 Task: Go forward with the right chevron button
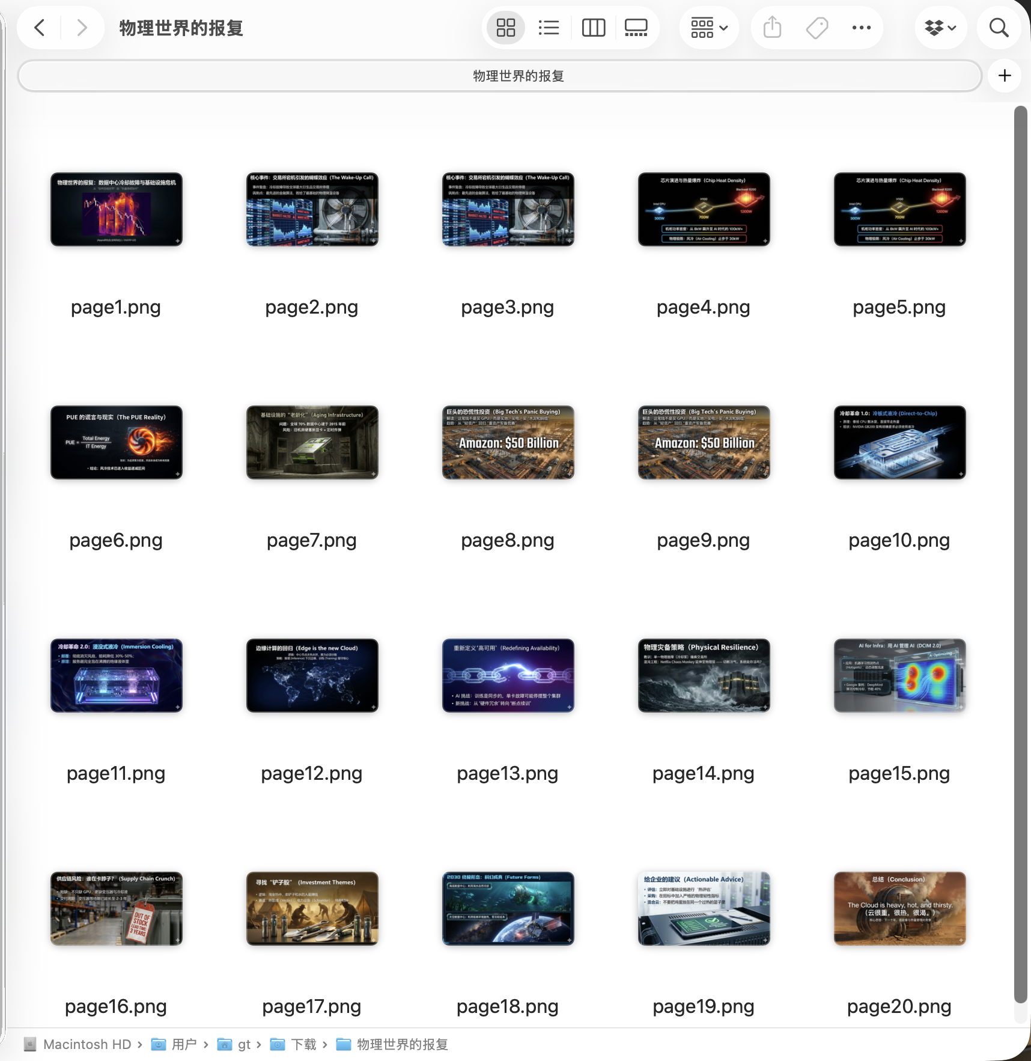pyautogui.click(x=82, y=28)
